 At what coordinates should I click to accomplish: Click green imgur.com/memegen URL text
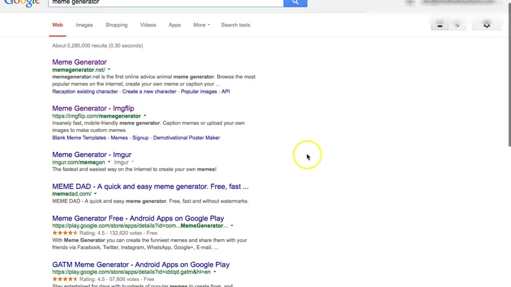point(78,162)
